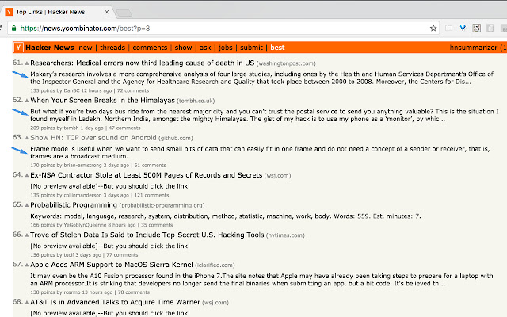This screenshot has width=507, height=317.
Task: Open the 78 comments link
Action: click(133, 292)
